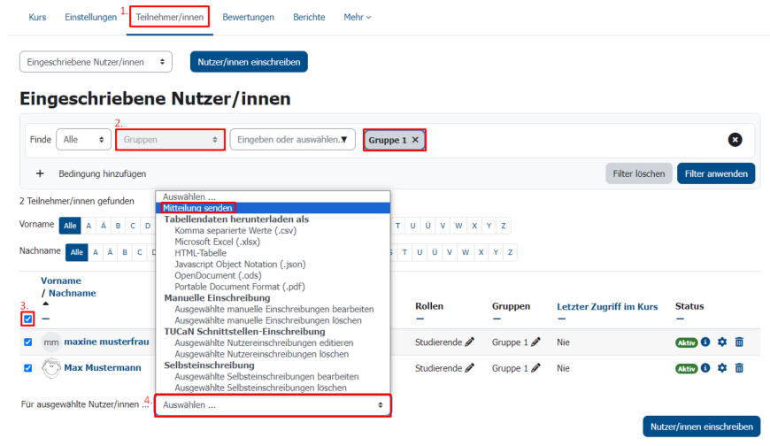Choose Ausgewählte manuelle Einschreibungen bearbeiten
The image size is (770, 446).
coord(274,310)
